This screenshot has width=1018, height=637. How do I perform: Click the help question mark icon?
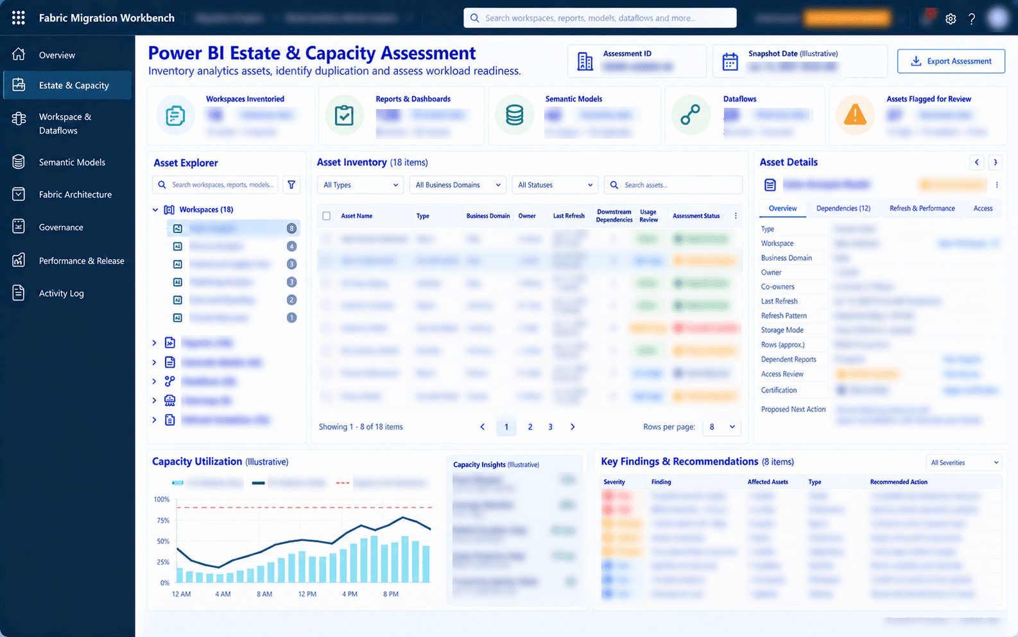(x=972, y=19)
